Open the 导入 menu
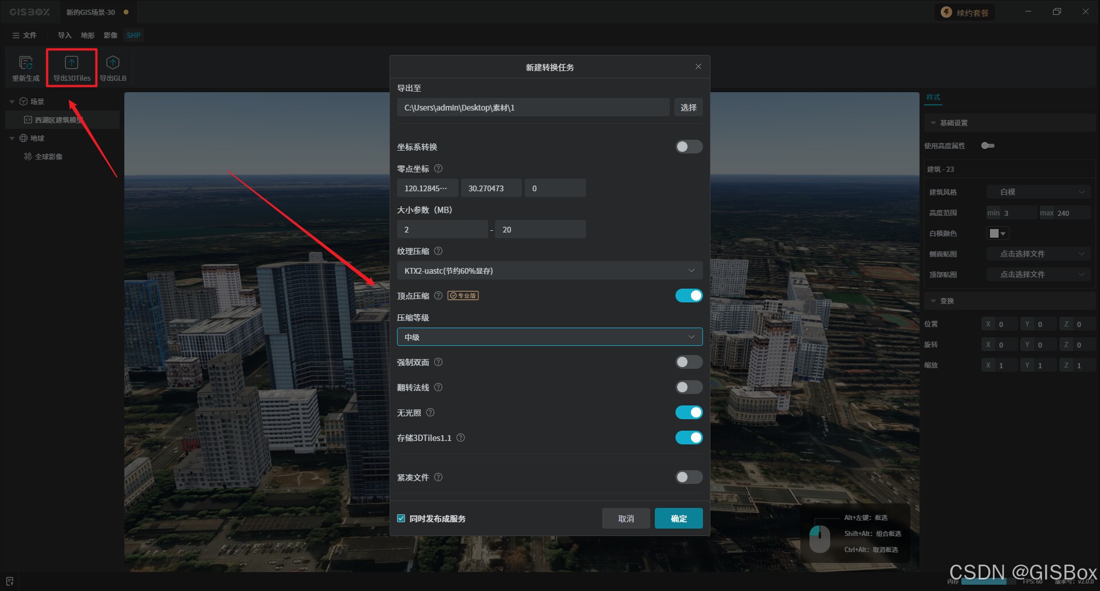Image resolution: width=1100 pixels, height=591 pixels. [64, 36]
